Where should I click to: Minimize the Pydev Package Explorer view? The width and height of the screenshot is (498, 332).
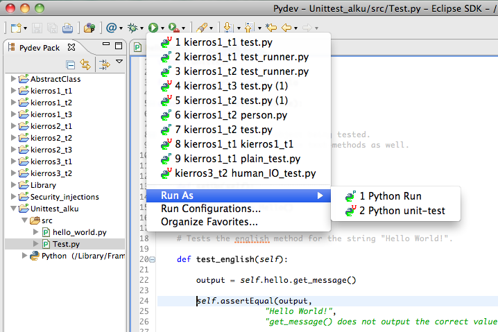pos(106,44)
